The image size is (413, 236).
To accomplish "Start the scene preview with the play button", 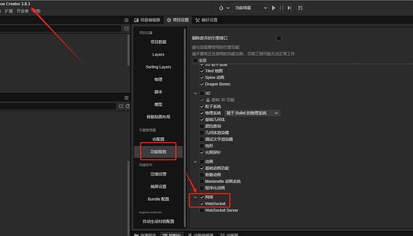I will (x=274, y=8).
